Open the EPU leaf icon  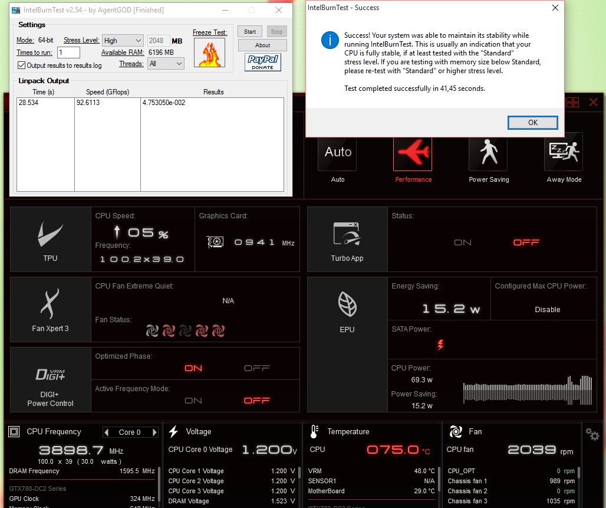[347, 304]
